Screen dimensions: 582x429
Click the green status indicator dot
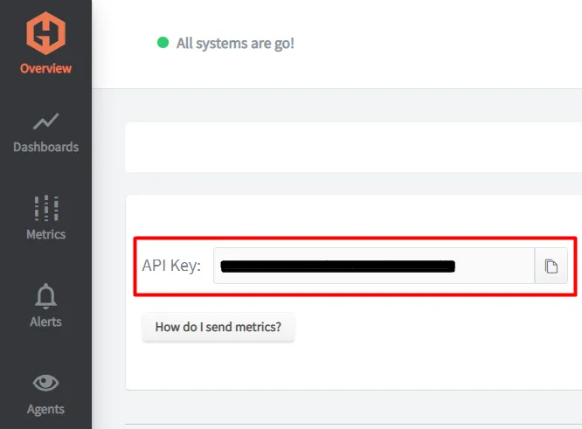pyautogui.click(x=163, y=43)
